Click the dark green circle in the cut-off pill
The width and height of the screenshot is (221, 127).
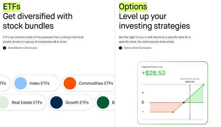pos(103,103)
